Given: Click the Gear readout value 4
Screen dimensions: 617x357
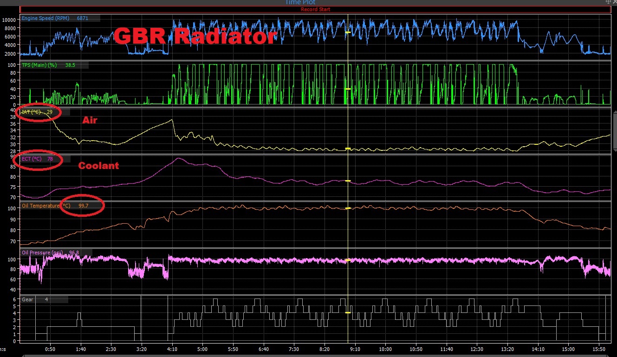Looking at the screenshot, I should [46, 299].
